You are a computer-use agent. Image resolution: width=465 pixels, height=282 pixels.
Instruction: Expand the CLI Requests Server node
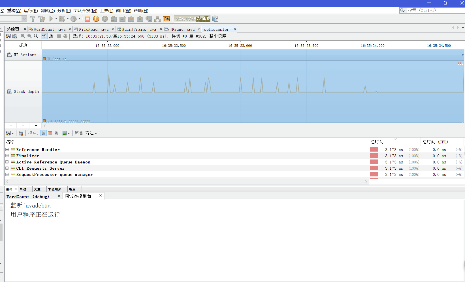(x=7, y=168)
